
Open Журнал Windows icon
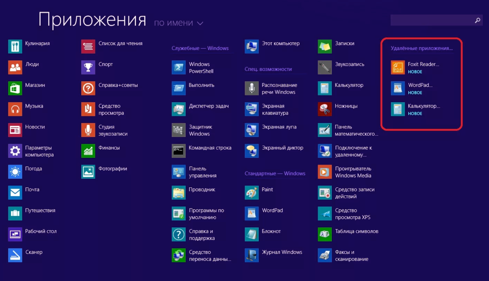[252, 256]
